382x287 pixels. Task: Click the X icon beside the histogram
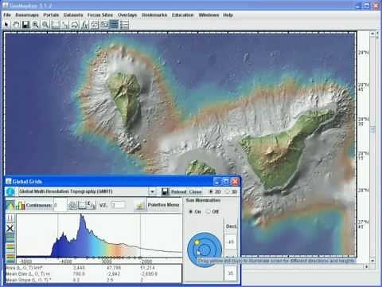click(10, 228)
